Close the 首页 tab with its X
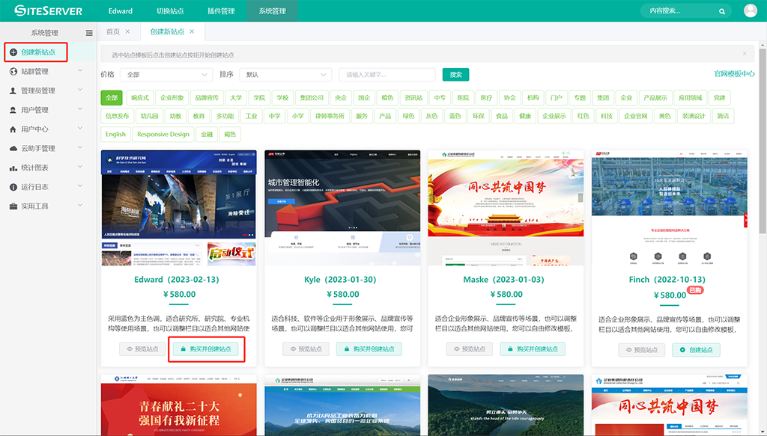 pyautogui.click(x=128, y=31)
